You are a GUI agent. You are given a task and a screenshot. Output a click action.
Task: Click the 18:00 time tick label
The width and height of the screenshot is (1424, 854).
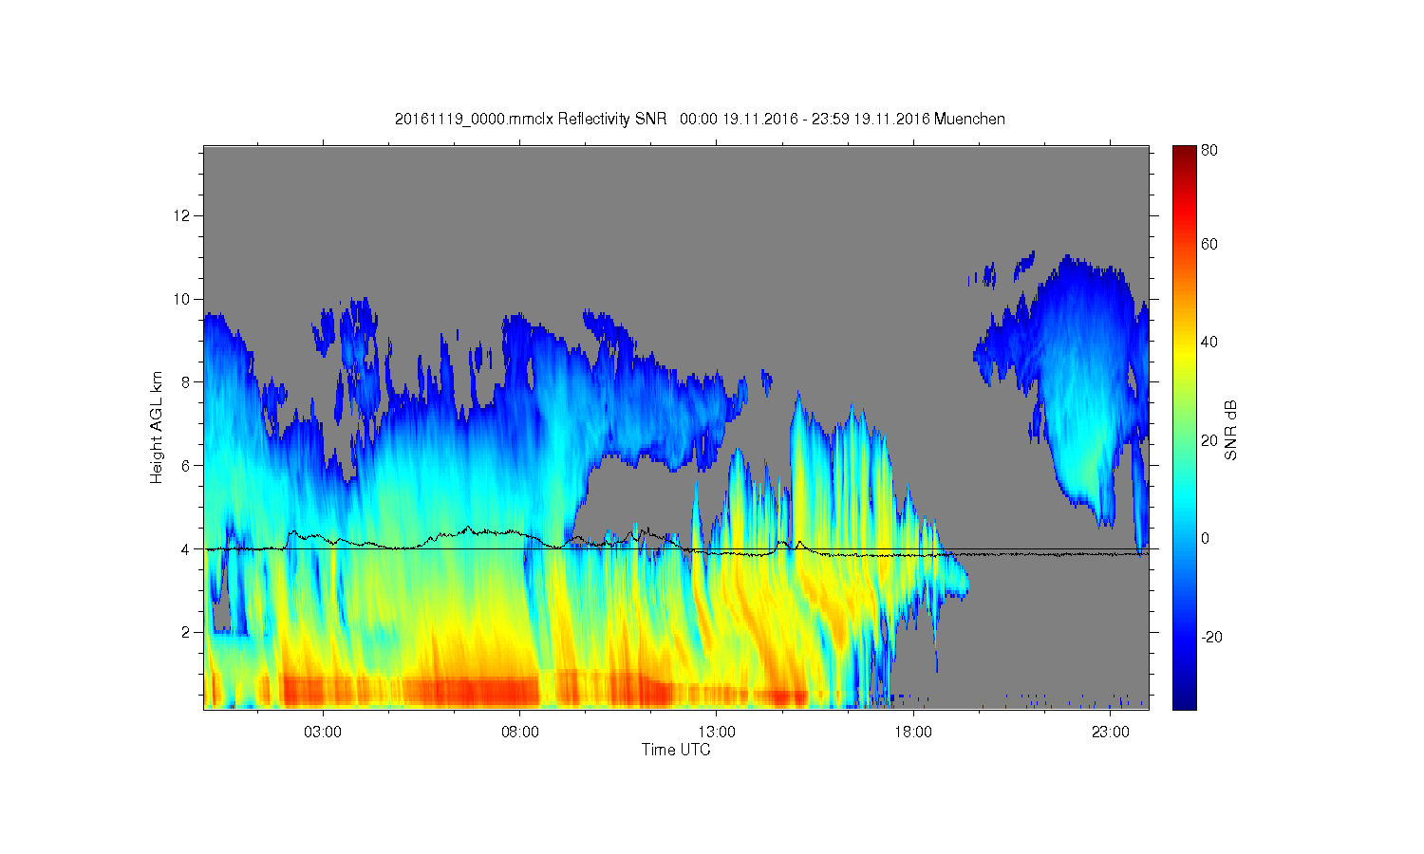point(913,733)
